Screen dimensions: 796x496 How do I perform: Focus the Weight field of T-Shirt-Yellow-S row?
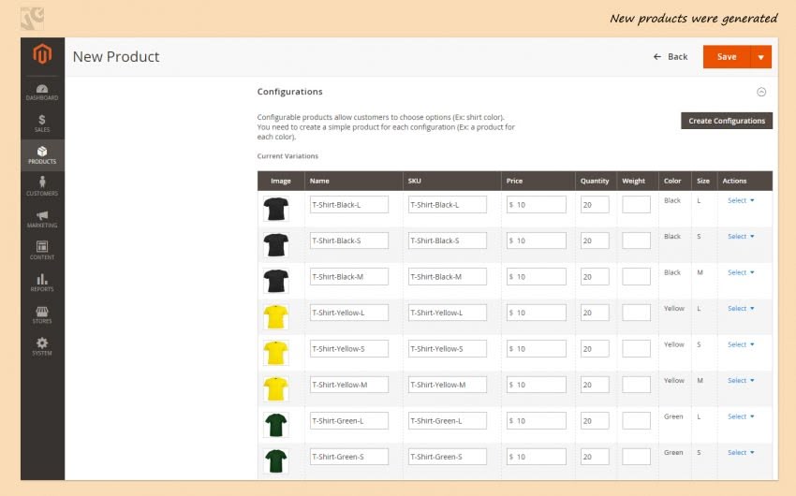click(636, 349)
